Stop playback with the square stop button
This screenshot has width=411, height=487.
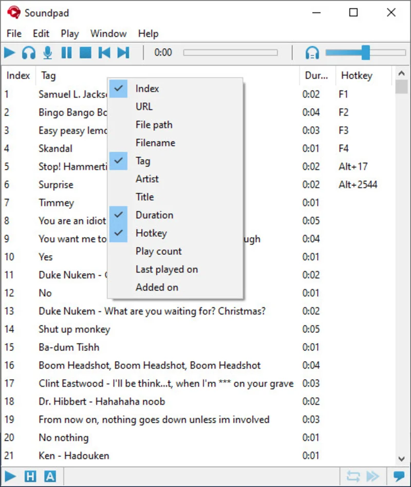[85, 52]
